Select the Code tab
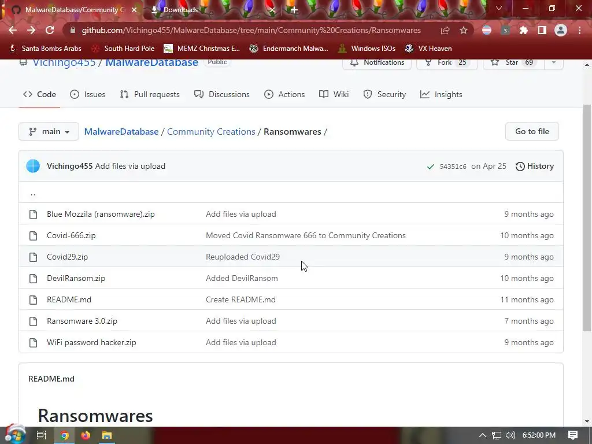 [x=39, y=94]
